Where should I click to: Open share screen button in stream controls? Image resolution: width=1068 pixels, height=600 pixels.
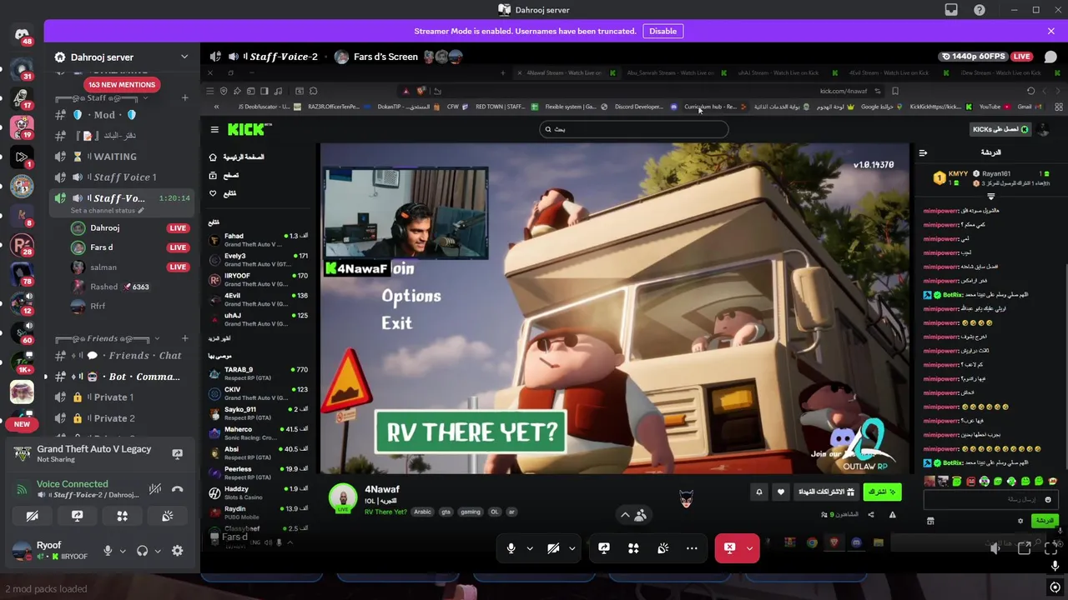click(x=604, y=548)
